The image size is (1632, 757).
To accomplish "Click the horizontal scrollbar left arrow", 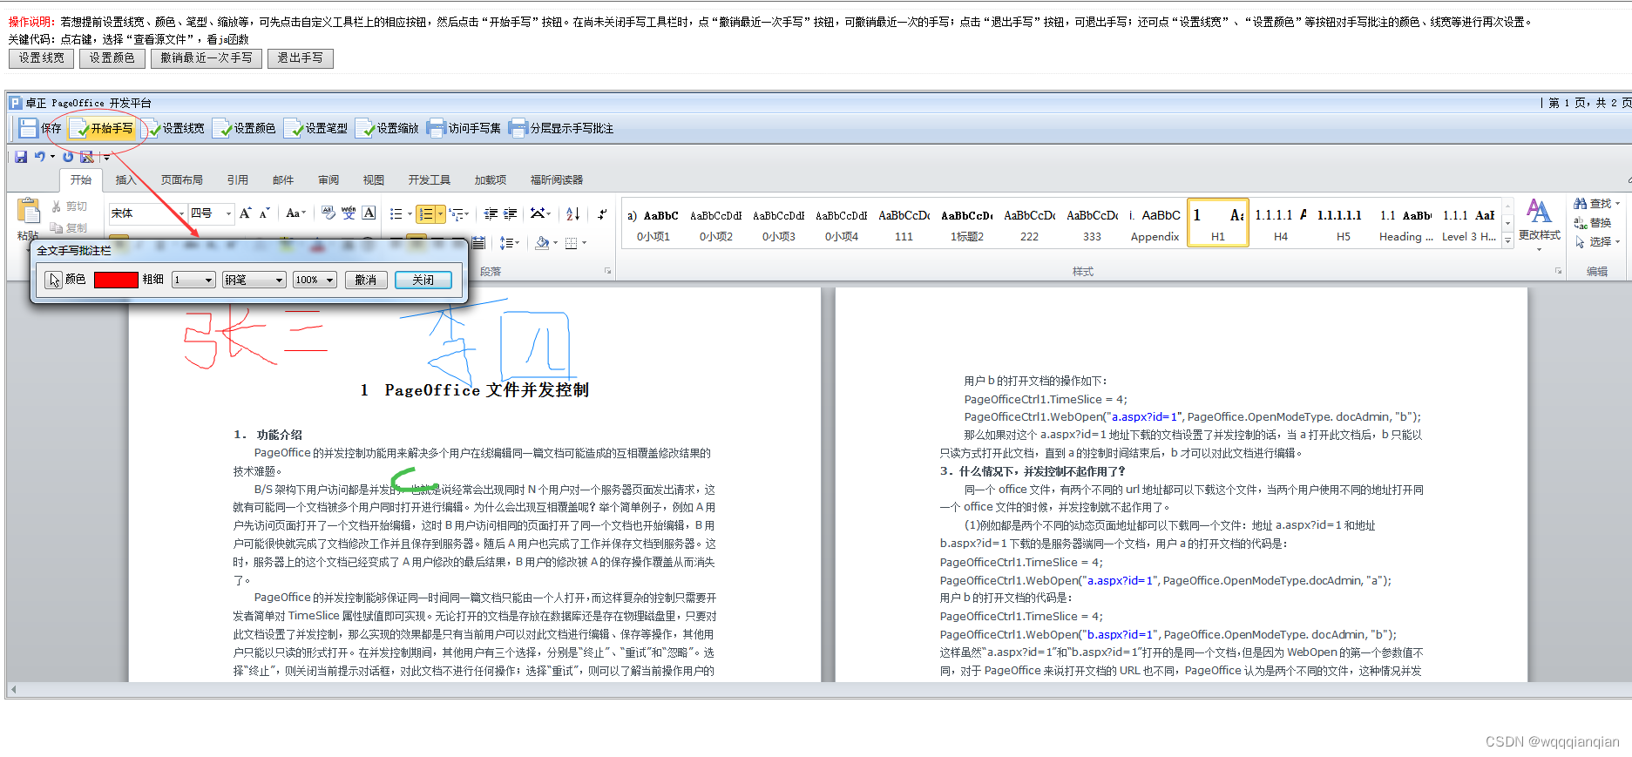I will 13,690.
